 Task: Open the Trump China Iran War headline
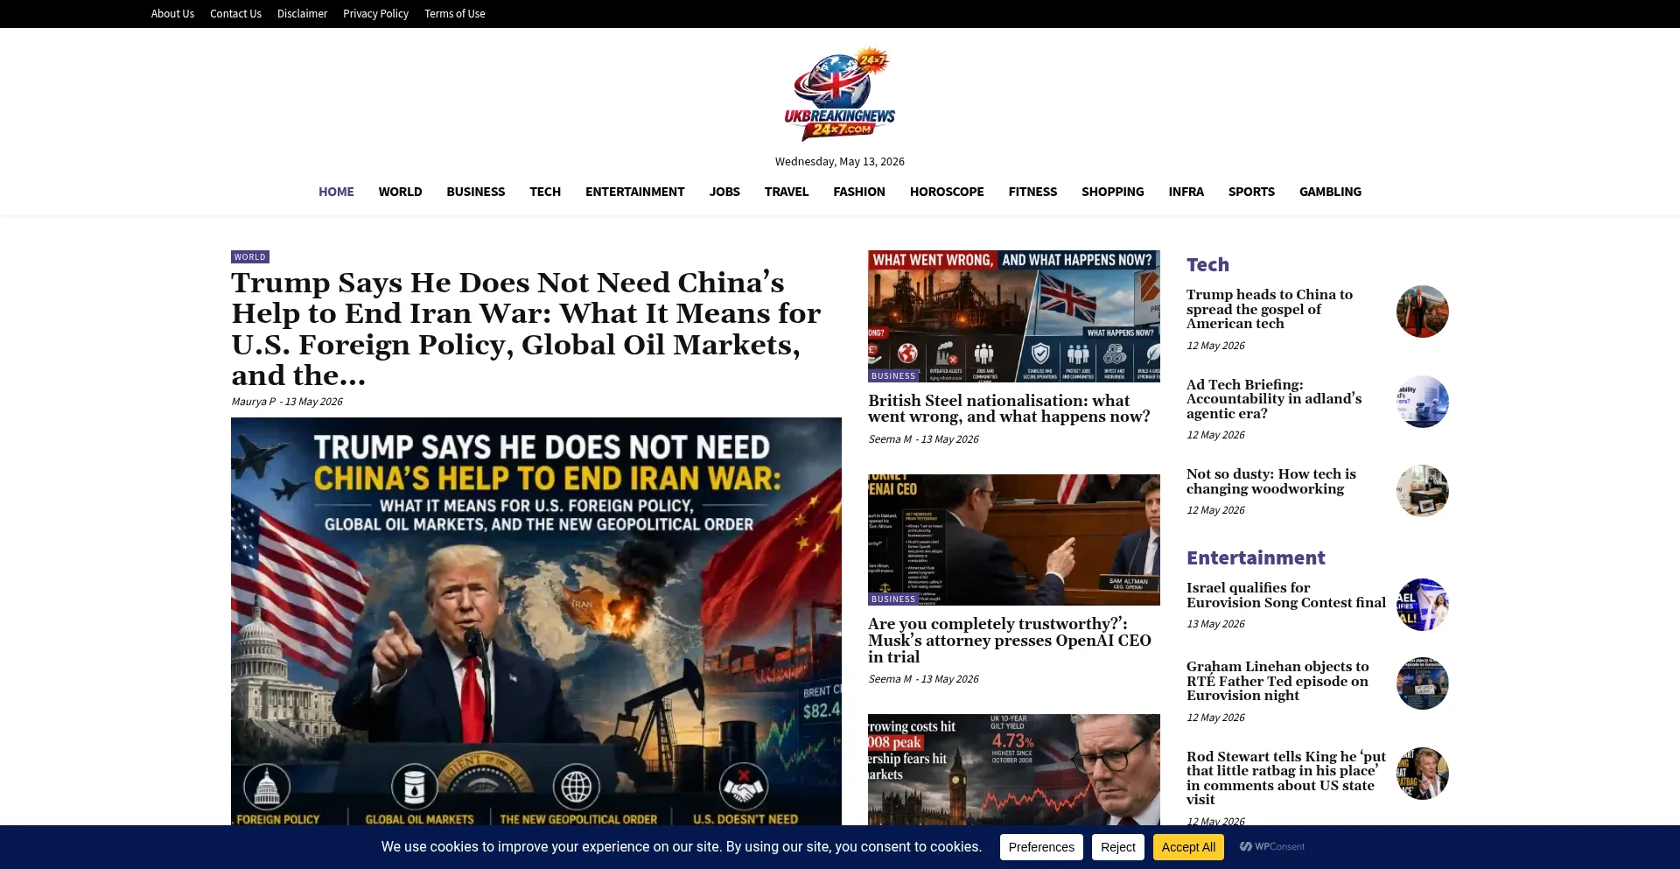[526, 329]
